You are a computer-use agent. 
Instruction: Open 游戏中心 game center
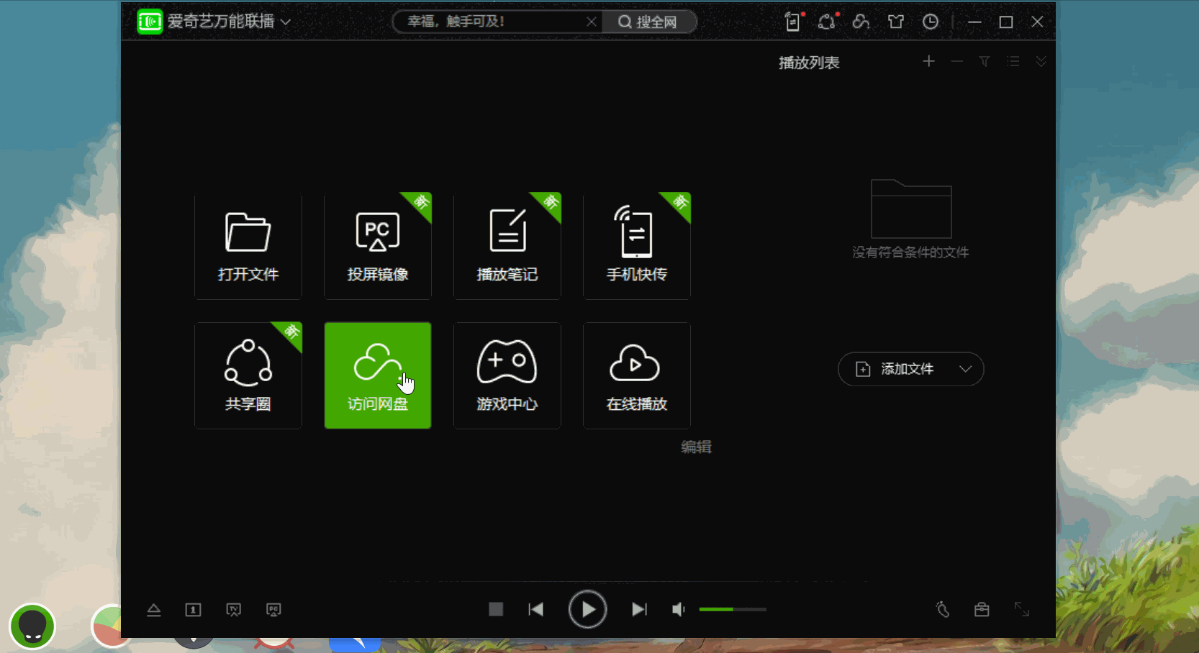point(507,375)
